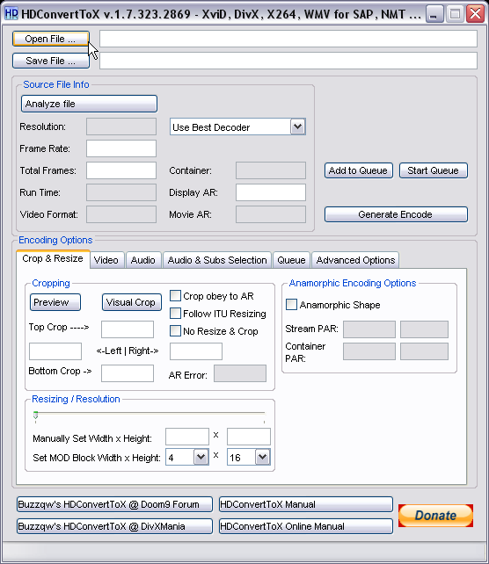The image size is (489, 564).
Task: Minimize the HDConvertToX window
Action: [x=434, y=14]
